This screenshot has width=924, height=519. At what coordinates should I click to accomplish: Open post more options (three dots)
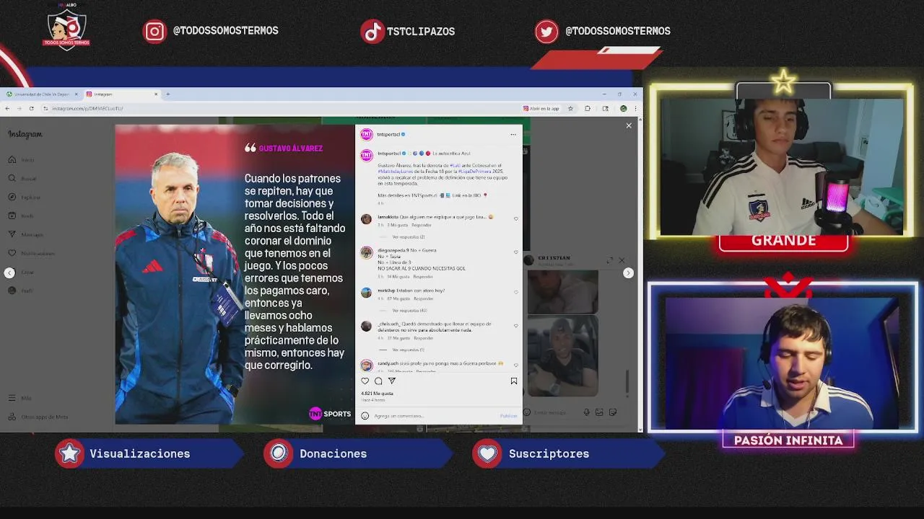(513, 134)
